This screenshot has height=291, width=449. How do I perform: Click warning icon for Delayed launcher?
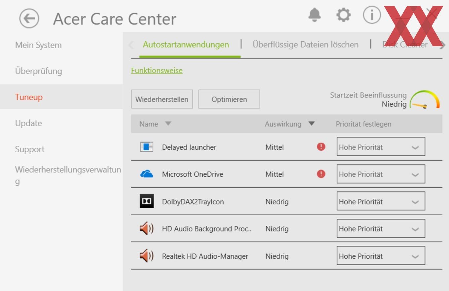point(321,147)
